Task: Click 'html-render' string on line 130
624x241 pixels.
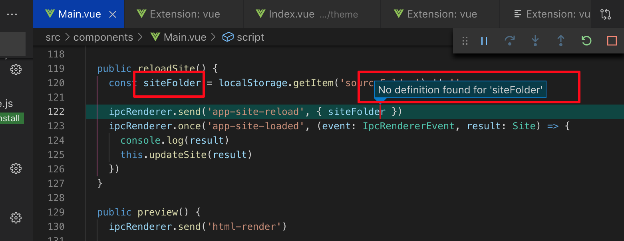Action: point(244,227)
